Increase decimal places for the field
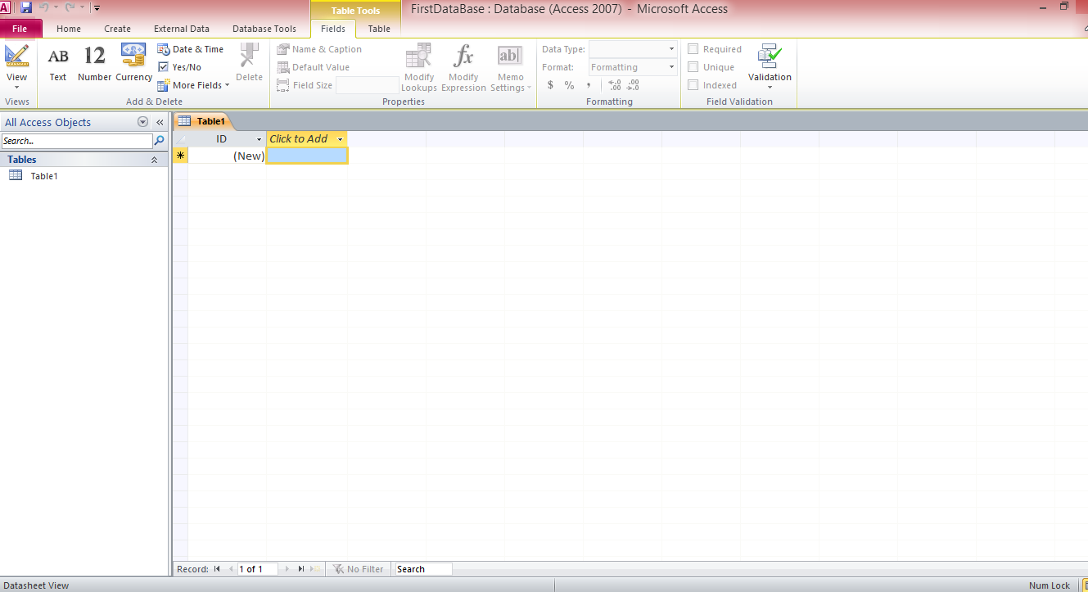This screenshot has width=1088, height=592. (613, 84)
